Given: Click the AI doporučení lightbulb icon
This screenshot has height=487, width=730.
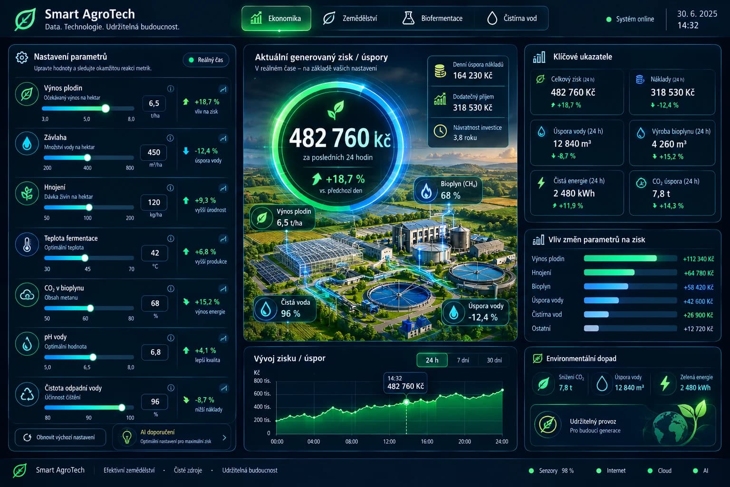Looking at the screenshot, I should [127, 437].
